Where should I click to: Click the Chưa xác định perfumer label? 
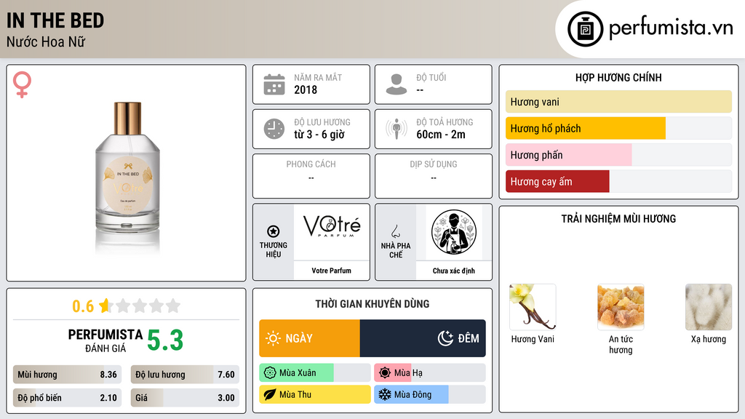tap(454, 271)
